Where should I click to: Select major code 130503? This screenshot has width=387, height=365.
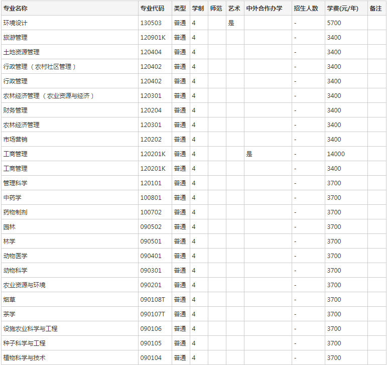(x=151, y=23)
